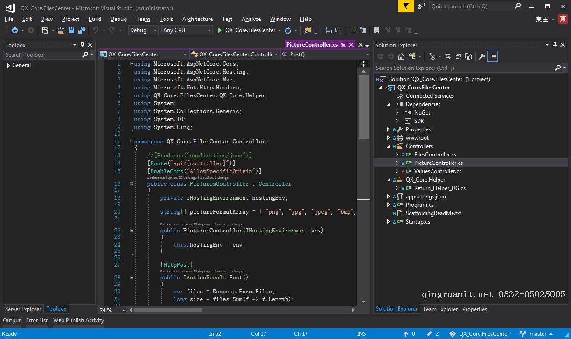571x339 pixels.
Task: Click the editor's vertical scrollbar thumb
Action: point(363,106)
